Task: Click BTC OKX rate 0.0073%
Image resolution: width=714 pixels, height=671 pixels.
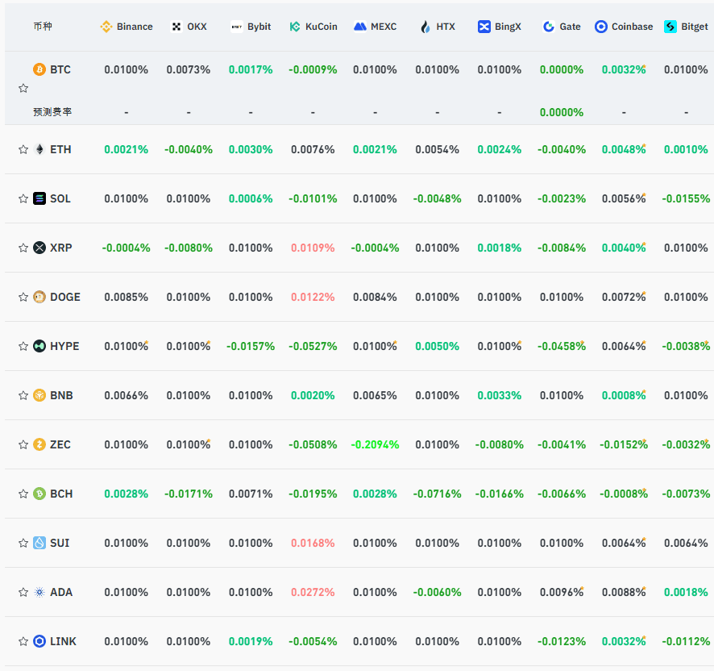Action: coord(189,69)
